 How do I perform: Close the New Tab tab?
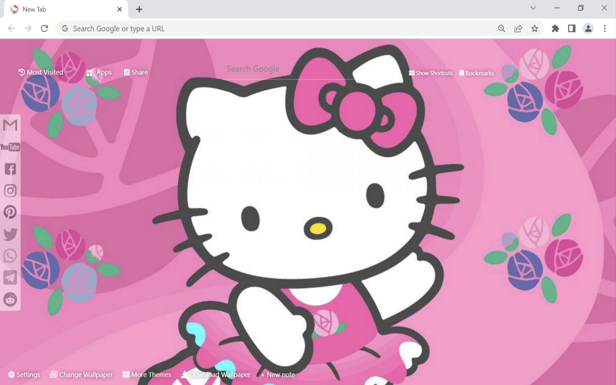coord(119,9)
